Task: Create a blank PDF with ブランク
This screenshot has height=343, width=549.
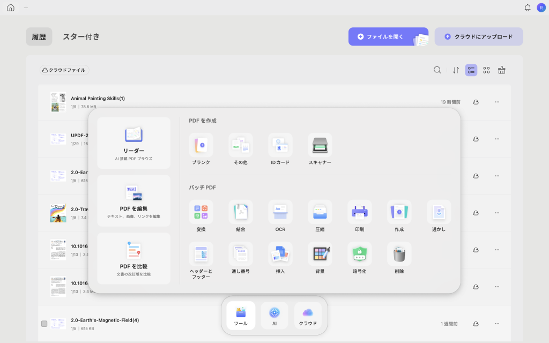Action: [201, 149]
